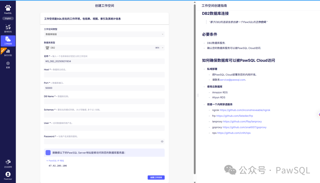Open the frp GitHub link

(234, 116)
